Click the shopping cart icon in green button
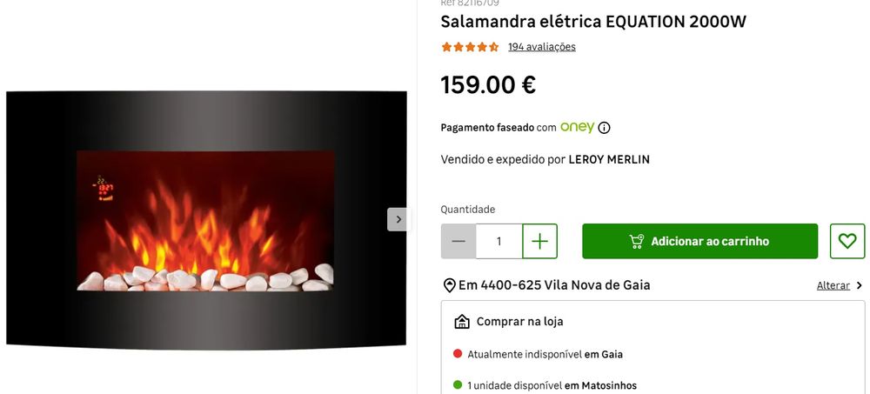 (637, 241)
